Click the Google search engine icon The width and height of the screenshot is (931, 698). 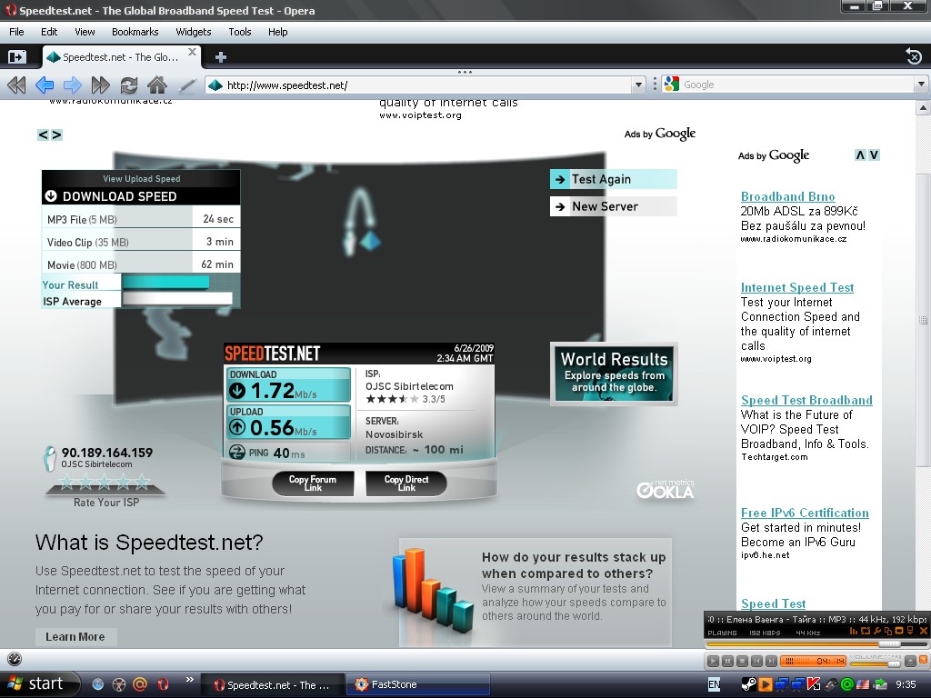pos(672,85)
